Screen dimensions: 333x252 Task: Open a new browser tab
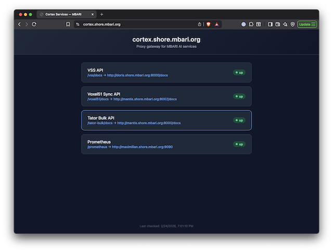[102, 15]
